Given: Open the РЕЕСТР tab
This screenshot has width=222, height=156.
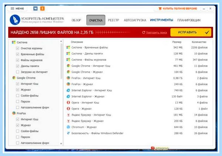Looking at the screenshot, I should pyautogui.click(x=114, y=20).
